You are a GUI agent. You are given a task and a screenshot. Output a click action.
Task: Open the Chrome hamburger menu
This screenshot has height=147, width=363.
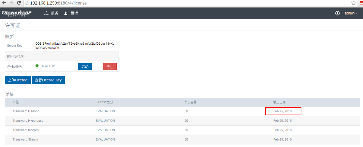click(x=361, y=3)
